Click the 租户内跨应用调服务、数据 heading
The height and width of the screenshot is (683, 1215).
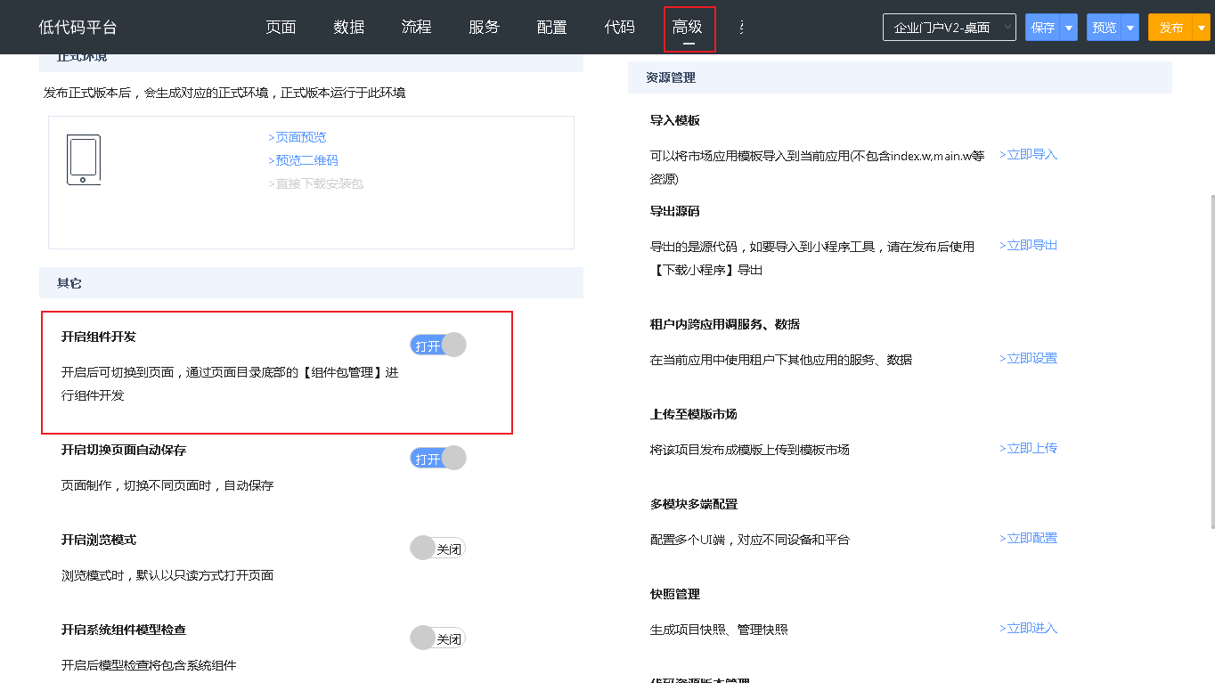coord(725,324)
